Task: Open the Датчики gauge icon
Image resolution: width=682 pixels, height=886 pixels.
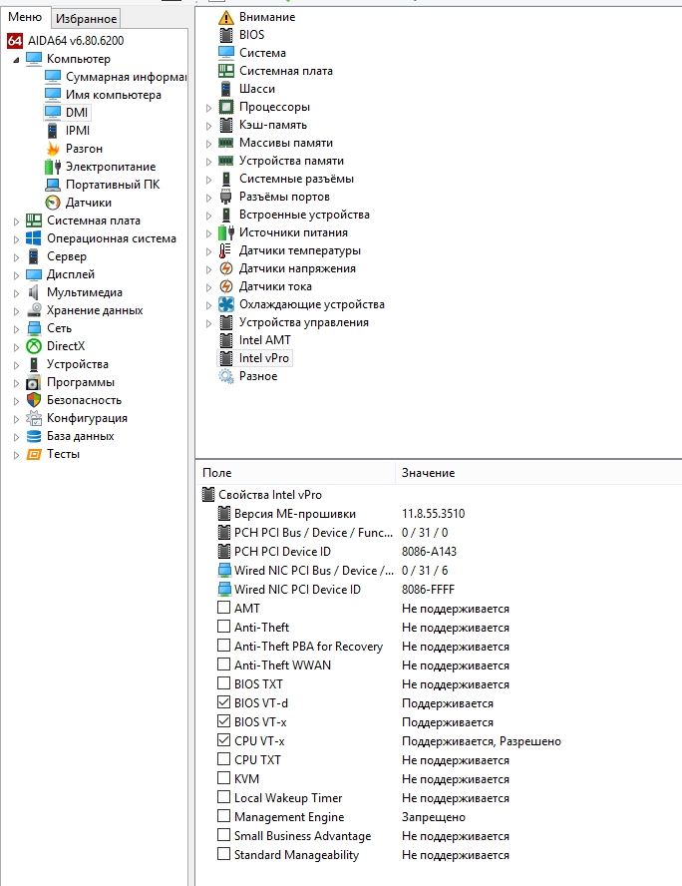Action: [x=53, y=203]
